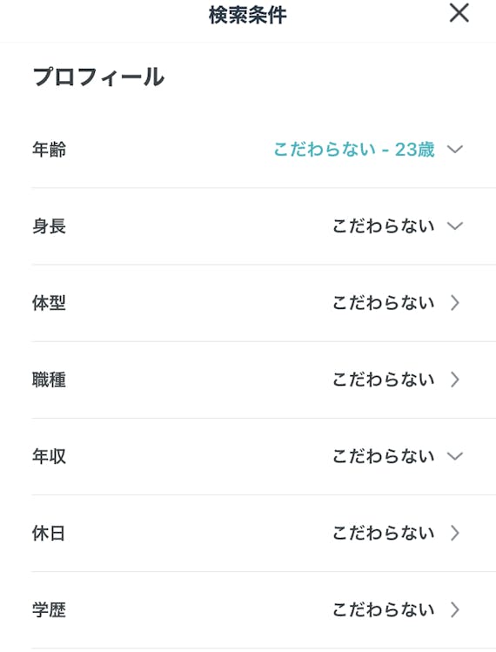Open 休日 options via right arrow icon
The image size is (496, 652).
[x=455, y=533]
